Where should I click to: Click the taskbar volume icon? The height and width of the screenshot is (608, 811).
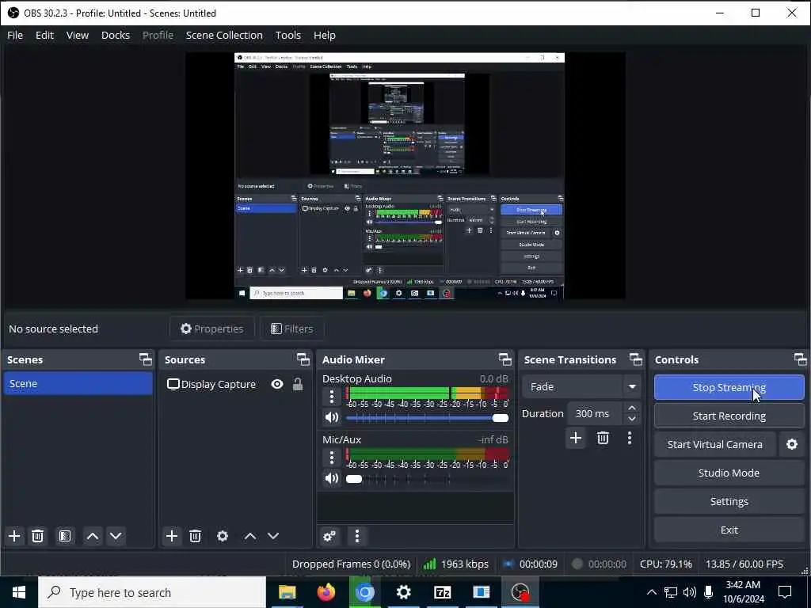tap(690, 592)
